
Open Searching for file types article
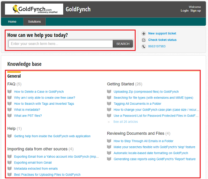(153, 98)
